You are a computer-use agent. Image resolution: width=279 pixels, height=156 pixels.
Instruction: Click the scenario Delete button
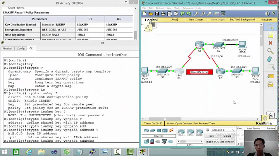(227, 136)
